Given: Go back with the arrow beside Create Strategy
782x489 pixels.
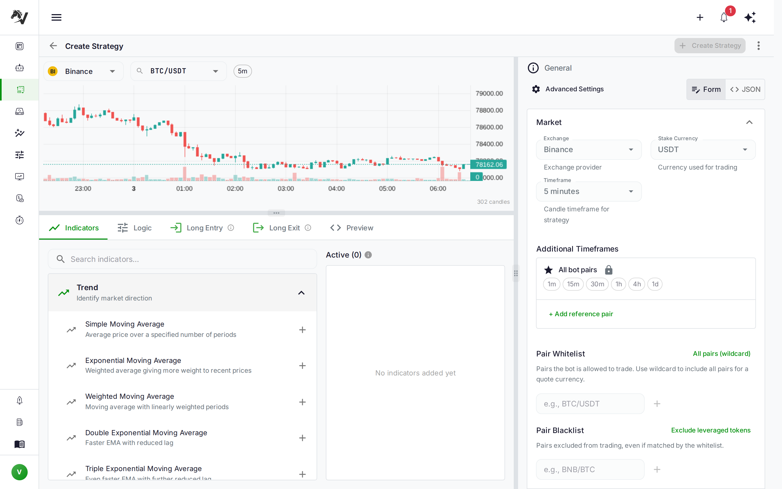Looking at the screenshot, I should tap(53, 46).
